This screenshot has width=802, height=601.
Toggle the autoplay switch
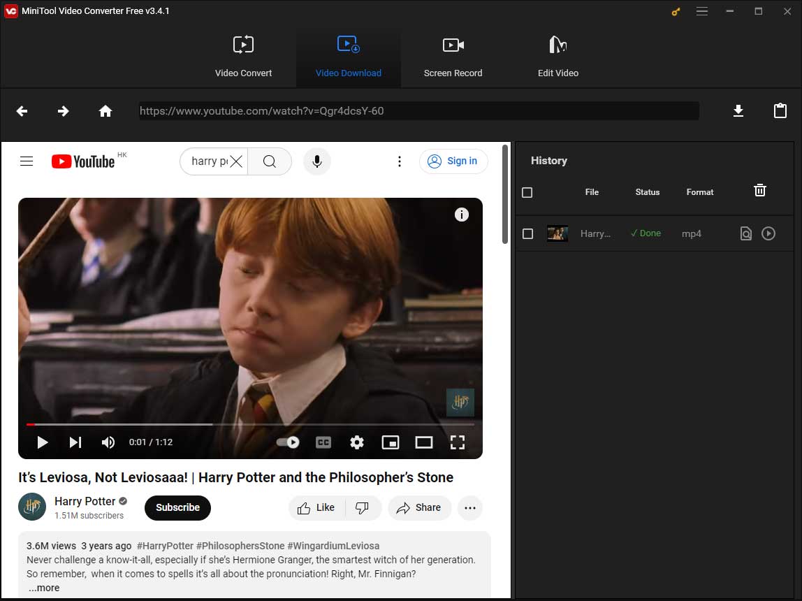(x=288, y=442)
